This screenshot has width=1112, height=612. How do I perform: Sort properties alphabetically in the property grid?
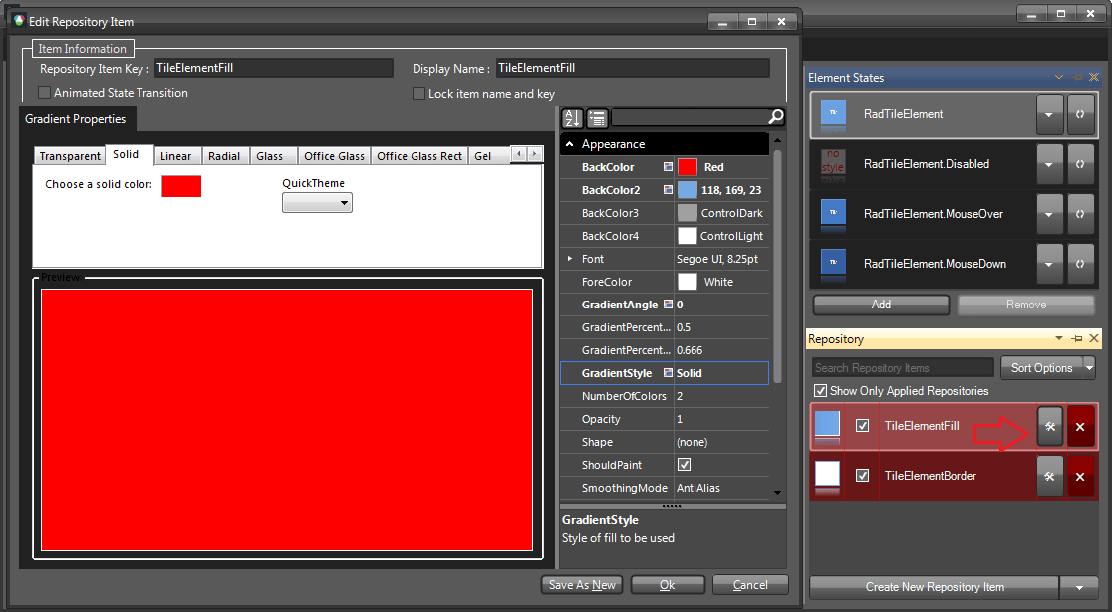571,117
